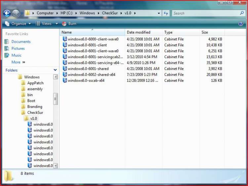Click the Organize toolbar icon
248x186 pixels.
click(x=7, y=23)
